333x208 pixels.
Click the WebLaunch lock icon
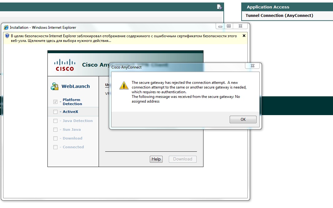click(55, 86)
